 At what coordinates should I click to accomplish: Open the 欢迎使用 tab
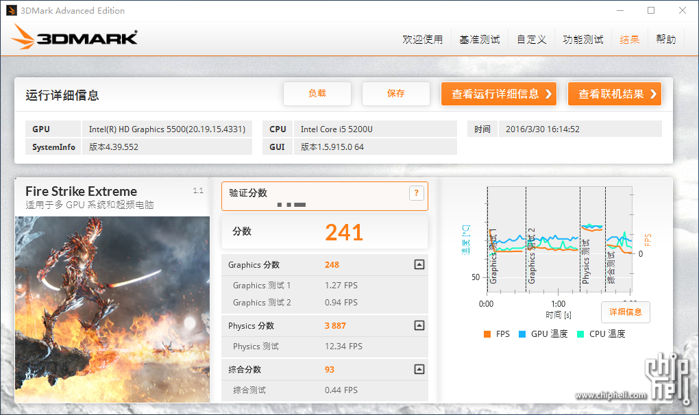(423, 39)
